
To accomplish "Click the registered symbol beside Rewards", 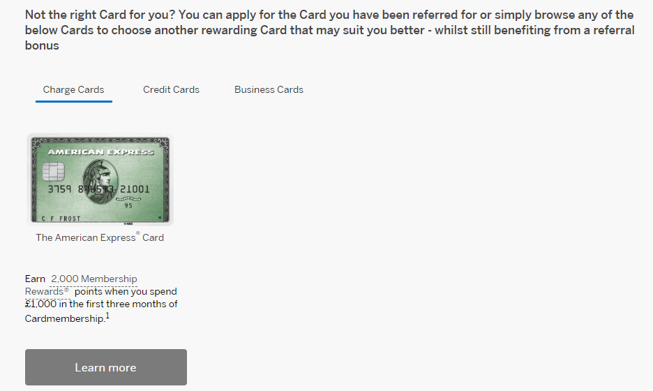I will click(x=67, y=289).
